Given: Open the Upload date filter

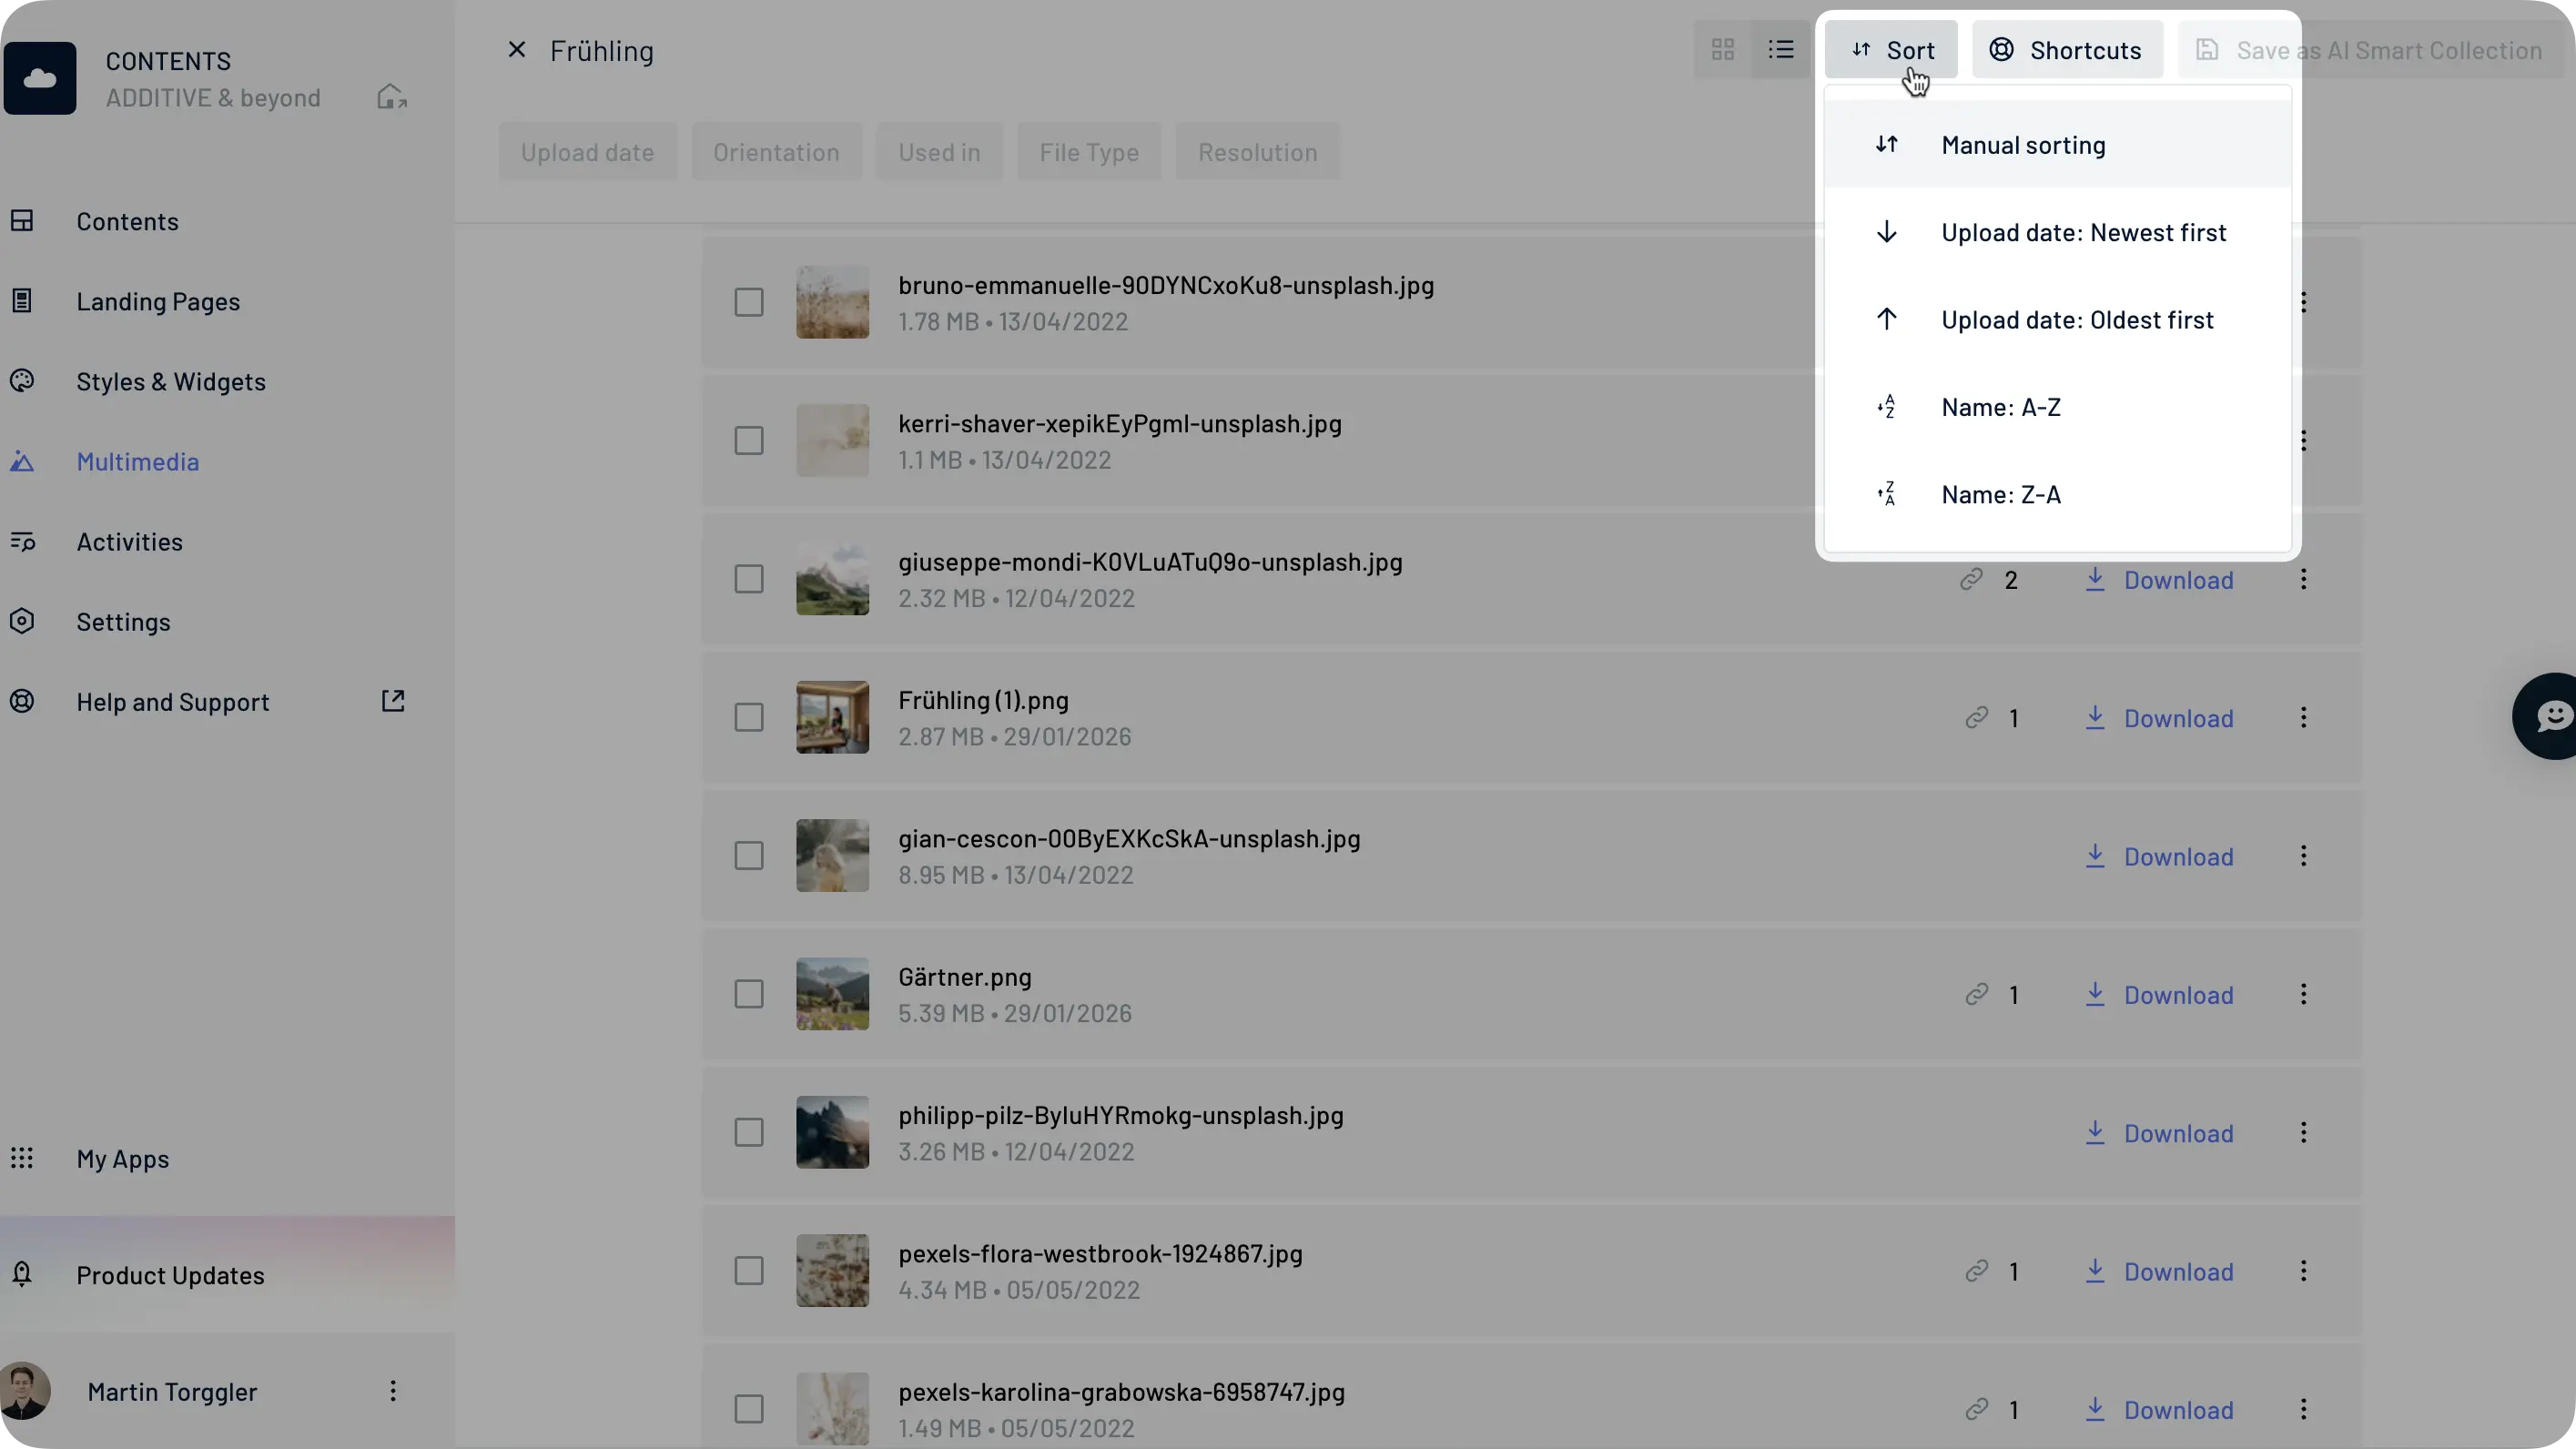Looking at the screenshot, I should click(x=588, y=152).
